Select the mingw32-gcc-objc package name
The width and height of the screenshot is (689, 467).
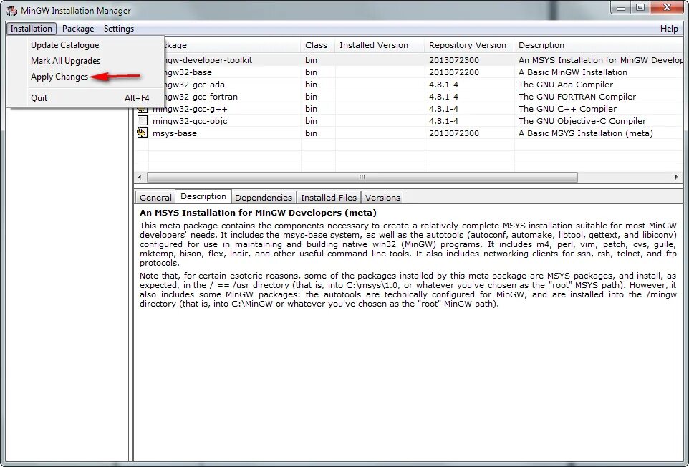[x=190, y=121]
